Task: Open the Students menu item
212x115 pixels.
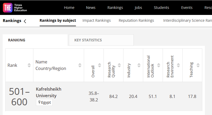Action: coord(161,8)
